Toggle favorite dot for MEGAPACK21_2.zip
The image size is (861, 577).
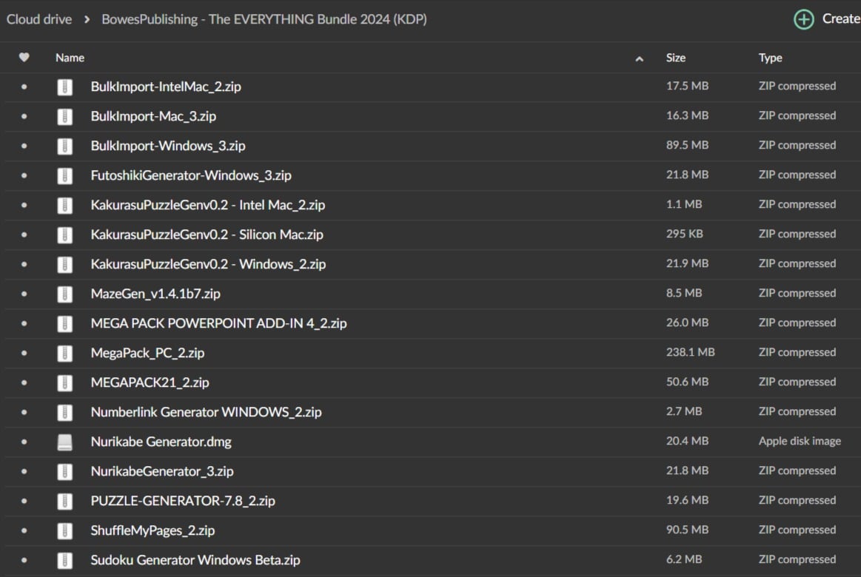tap(24, 382)
